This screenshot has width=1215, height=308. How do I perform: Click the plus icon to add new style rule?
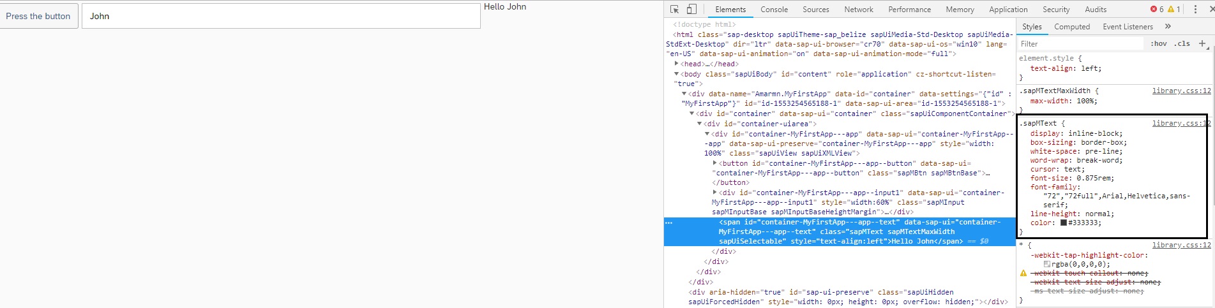[1202, 43]
